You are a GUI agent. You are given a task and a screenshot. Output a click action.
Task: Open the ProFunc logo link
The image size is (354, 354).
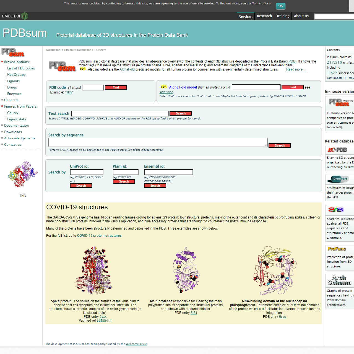(337, 249)
